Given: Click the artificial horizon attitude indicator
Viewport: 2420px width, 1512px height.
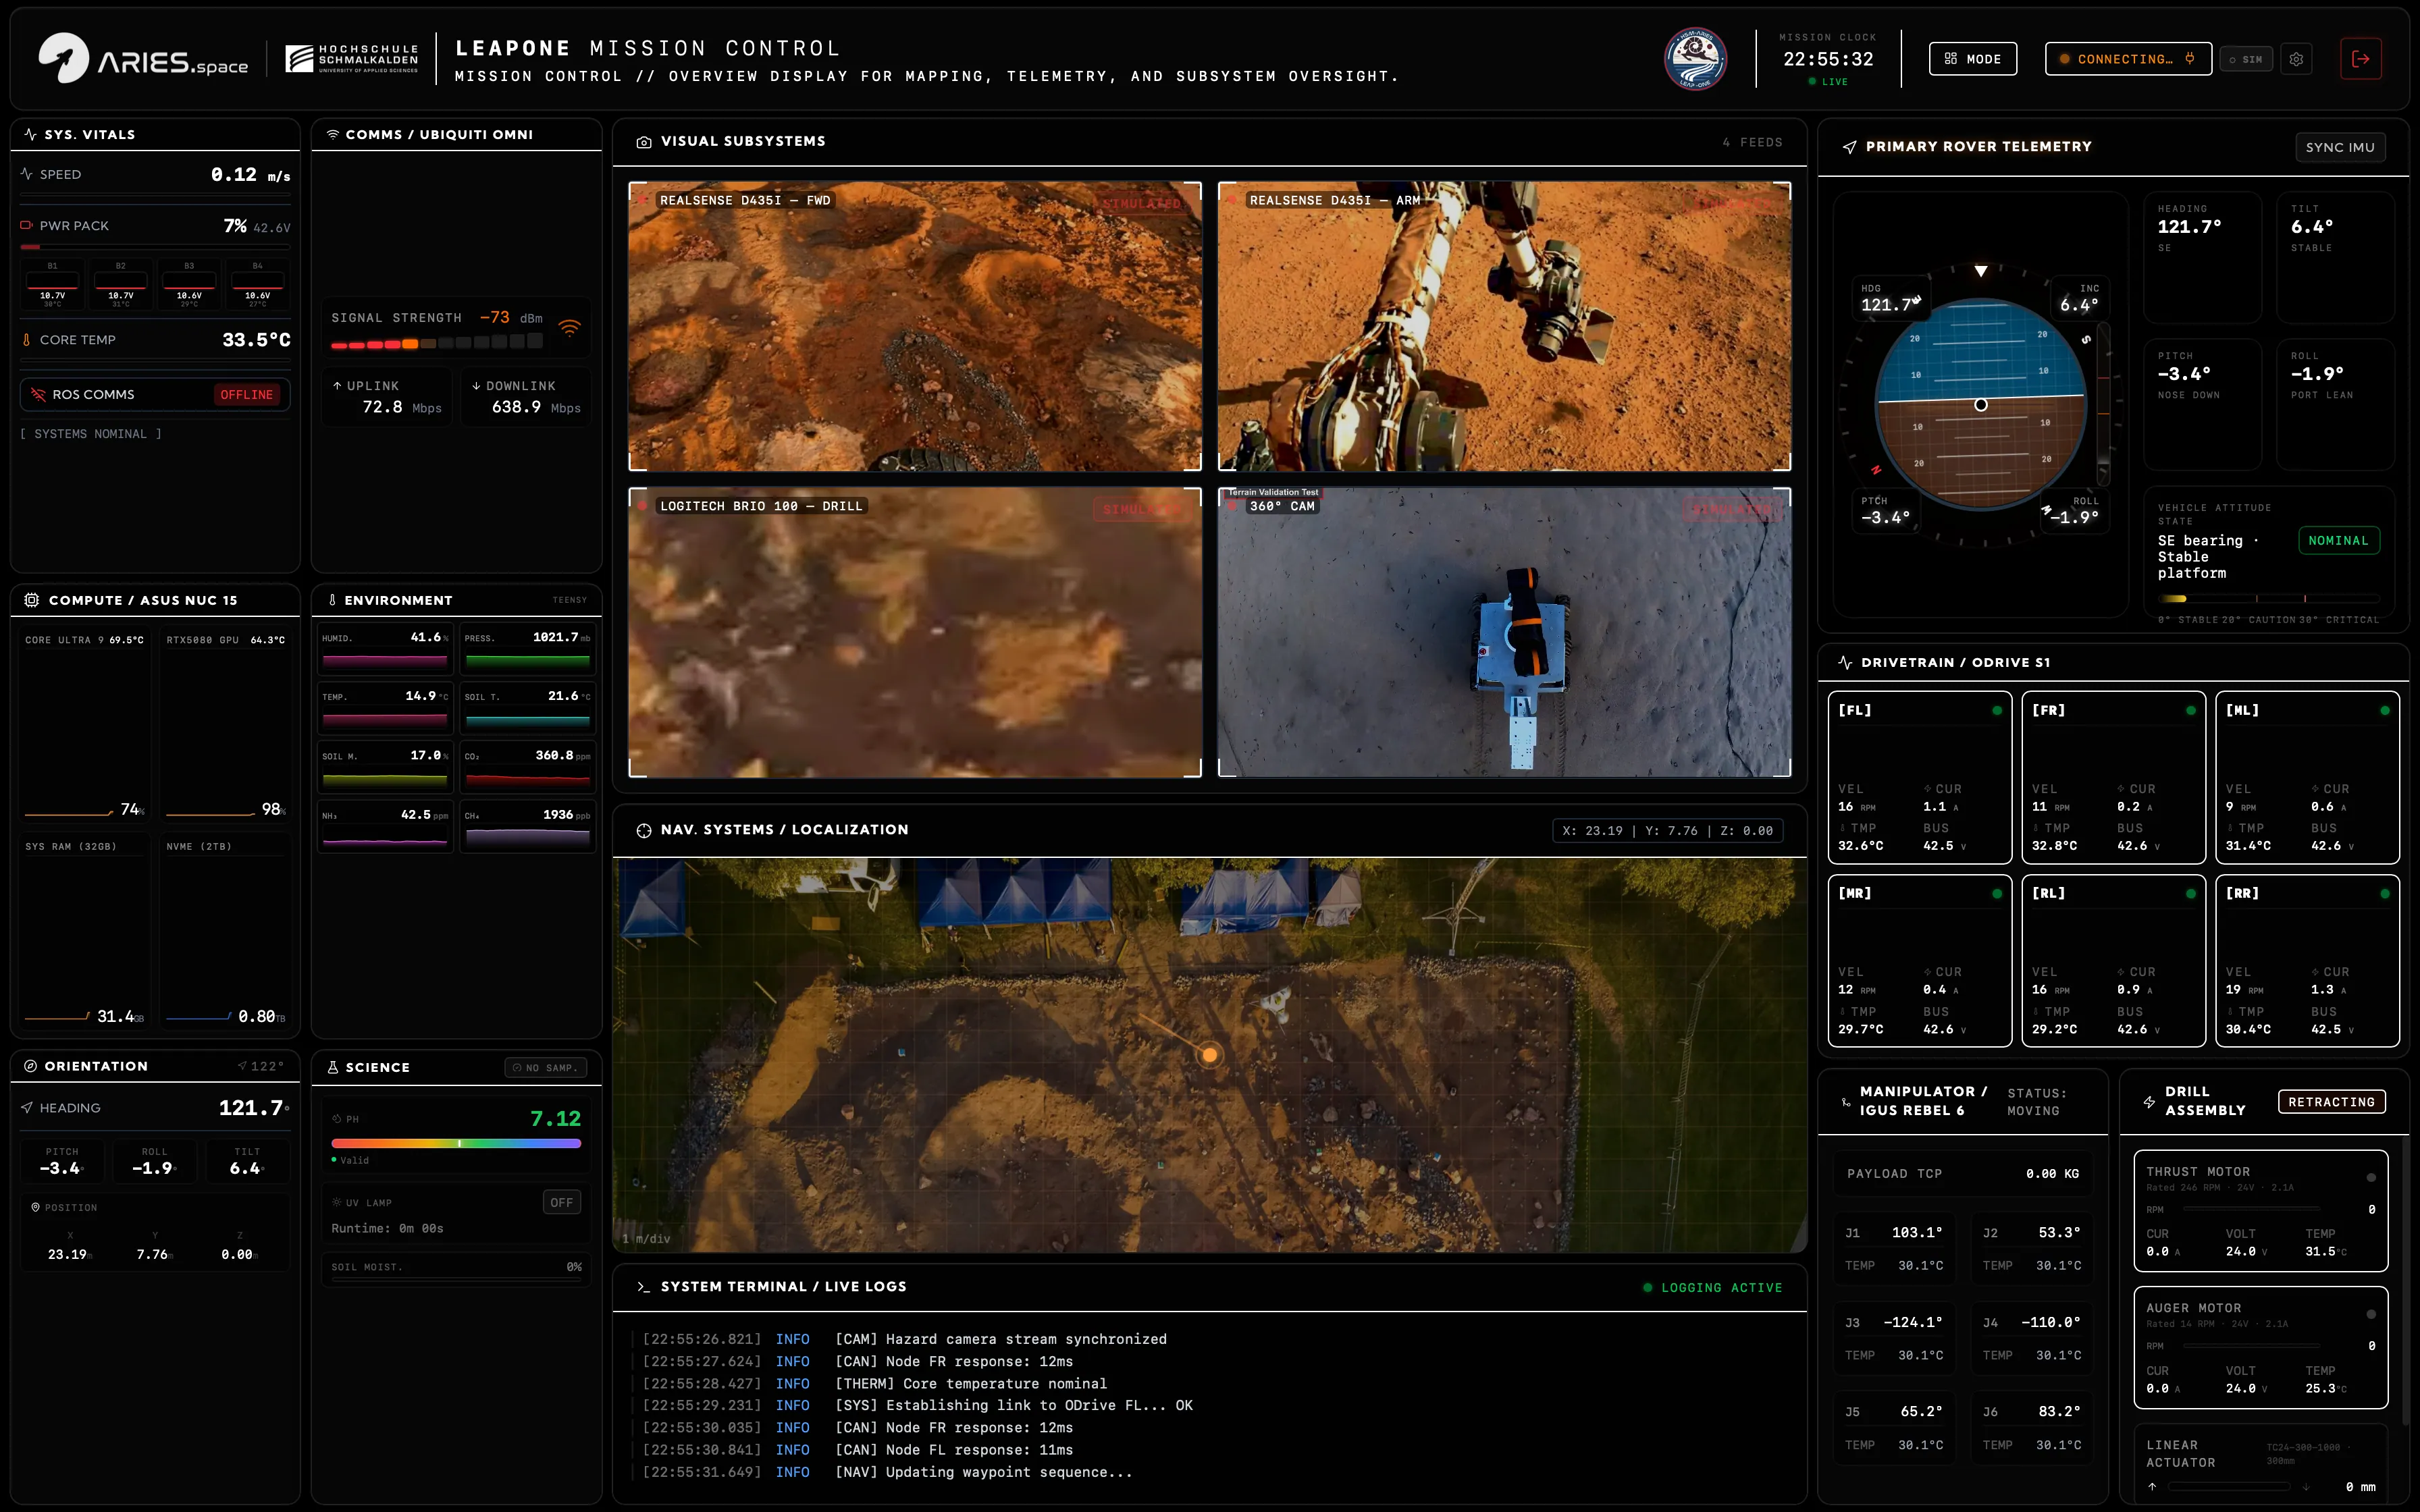Looking at the screenshot, I should tap(1980, 404).
